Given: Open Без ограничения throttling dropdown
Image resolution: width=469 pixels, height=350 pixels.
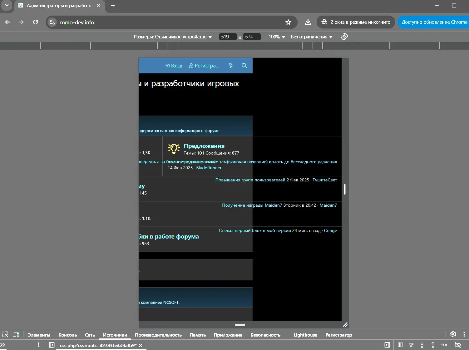Looking at the screenshot, I should tap(312, 37).
